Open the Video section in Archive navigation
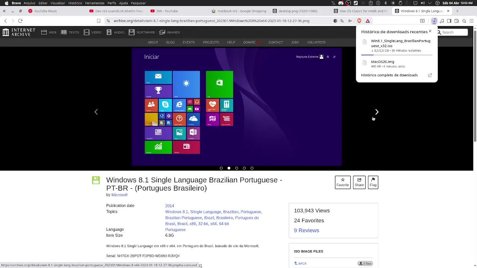The height and width of the screenshot is (268, 477). tap(92, 32)
